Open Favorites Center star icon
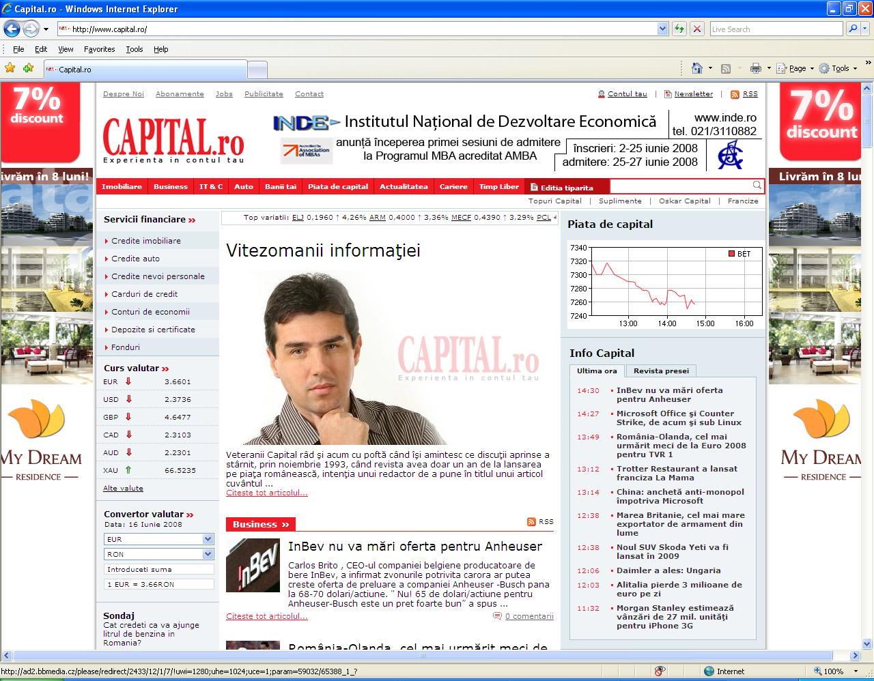The image size is (874, 681). pyautogui.click(x=10, y=68)
